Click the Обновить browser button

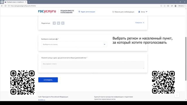click(x=182, y=6)
